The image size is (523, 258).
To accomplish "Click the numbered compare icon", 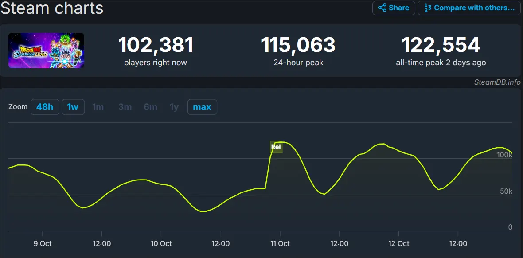I will tap(428, 8).
